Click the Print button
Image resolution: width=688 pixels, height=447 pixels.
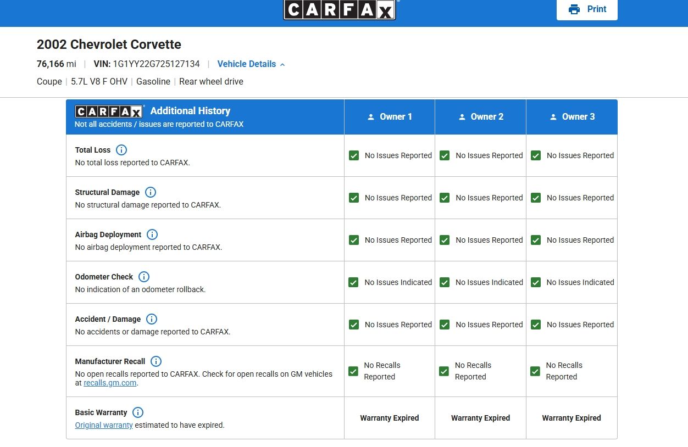click(587, 9)
